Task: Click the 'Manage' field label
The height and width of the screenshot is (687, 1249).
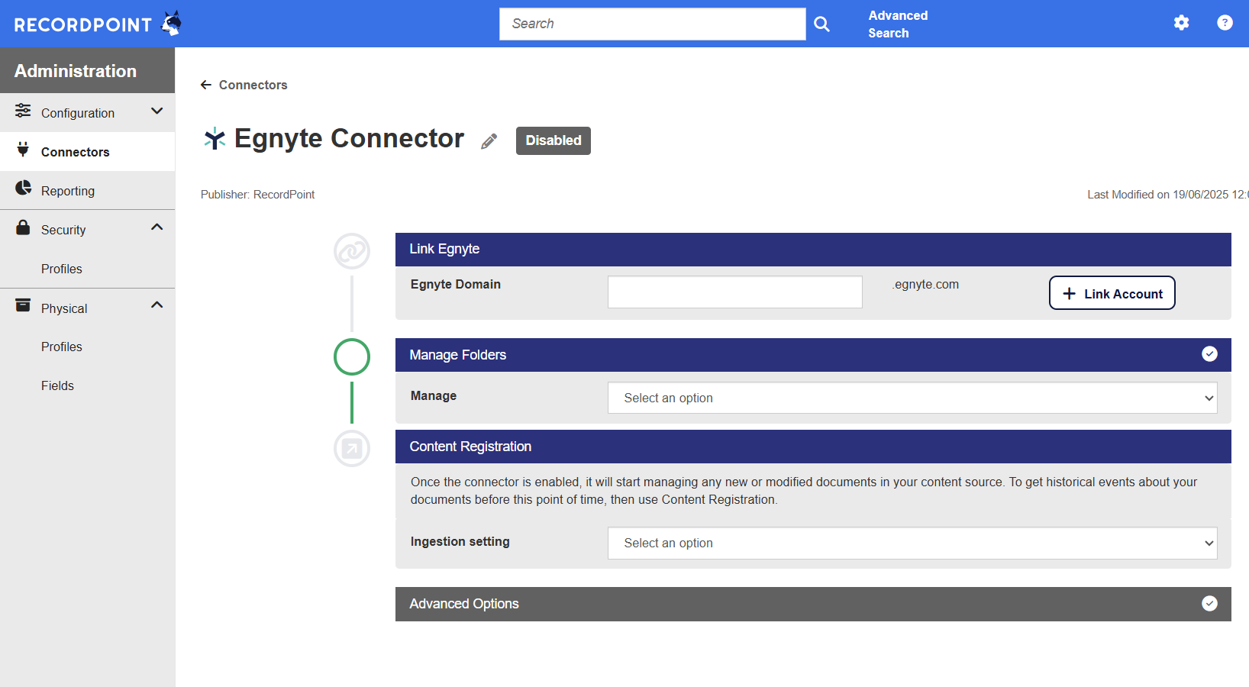Action: click(433, 395)
